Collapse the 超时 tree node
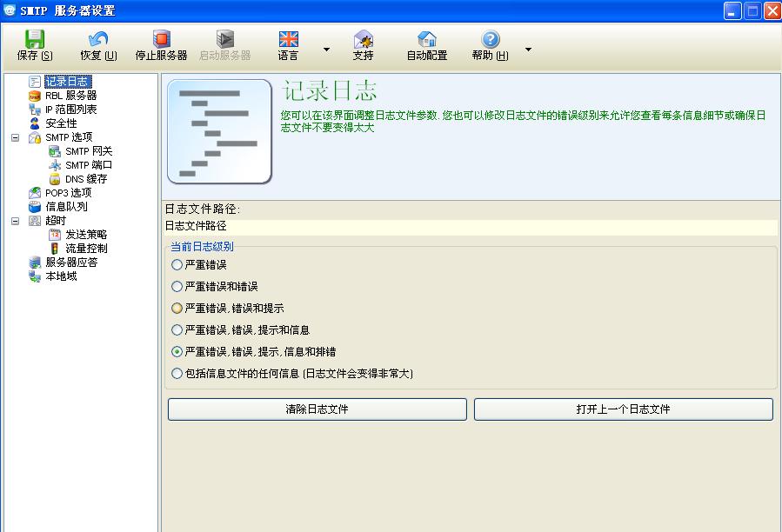This screenshot has height=532, width=782. click(16, 221)
